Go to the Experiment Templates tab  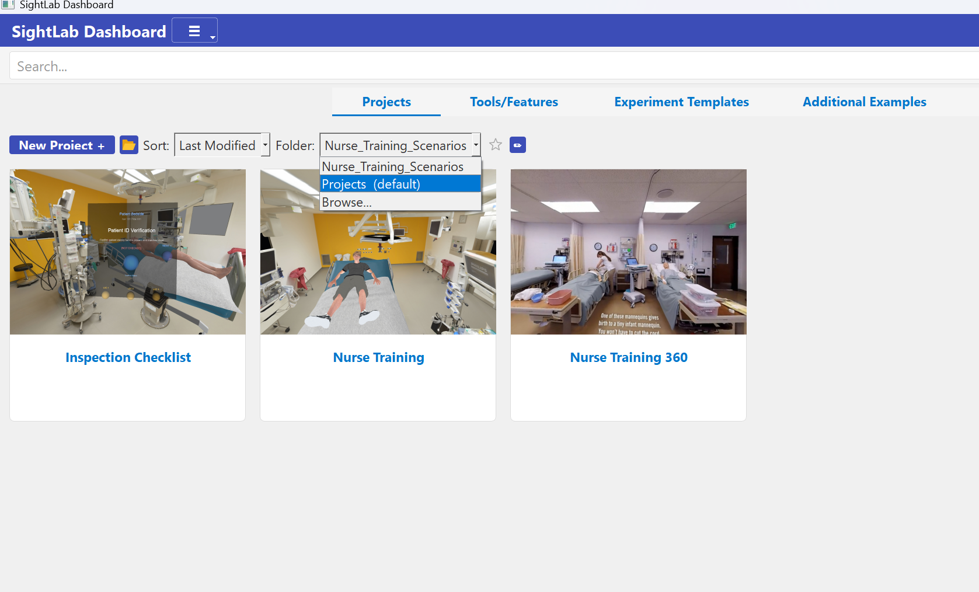pos(681,102)
